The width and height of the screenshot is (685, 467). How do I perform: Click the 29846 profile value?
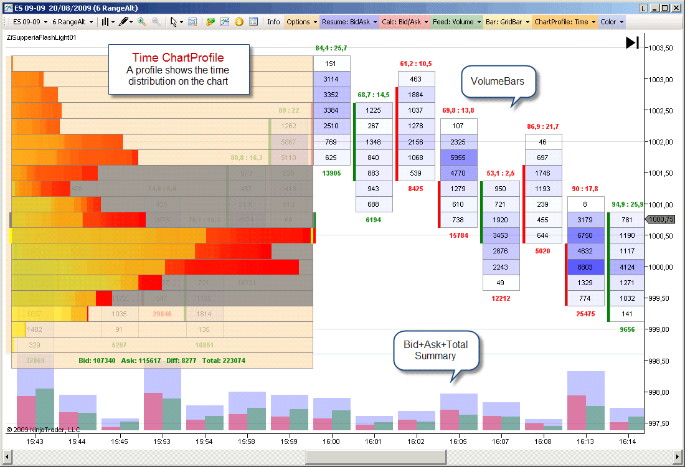(162, 314)
